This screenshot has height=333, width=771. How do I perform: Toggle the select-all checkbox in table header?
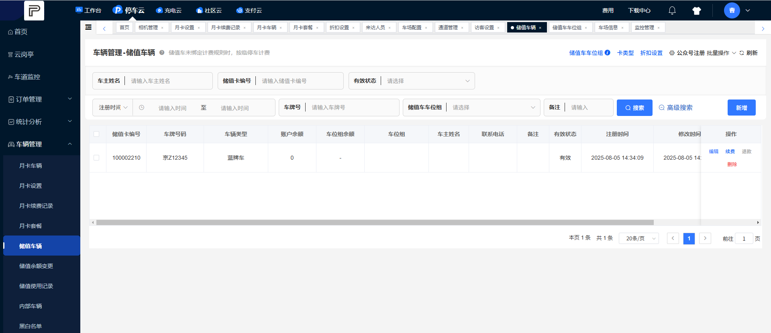(96, 134)
